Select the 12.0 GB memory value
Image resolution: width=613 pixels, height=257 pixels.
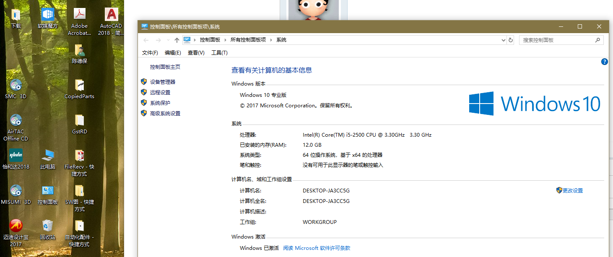pos(312,145)
